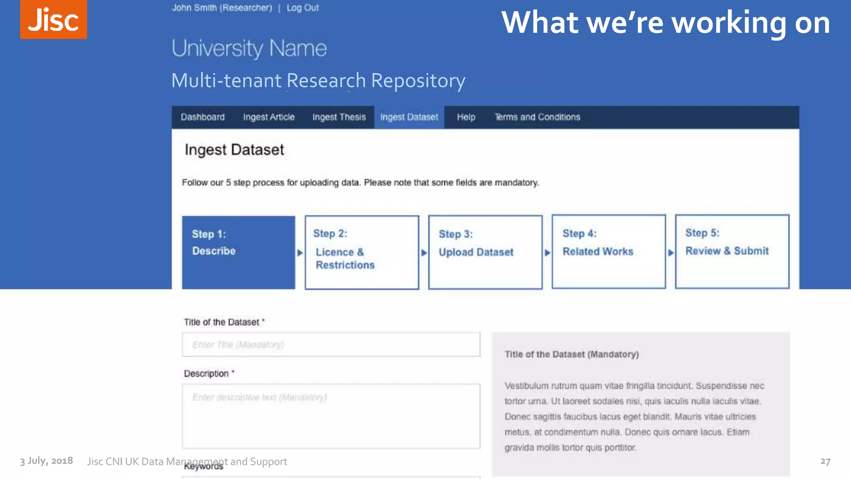Click John Smith (Researcher) user name
Viewport: 851px width, 479px height.
click(x=222, y=8)
